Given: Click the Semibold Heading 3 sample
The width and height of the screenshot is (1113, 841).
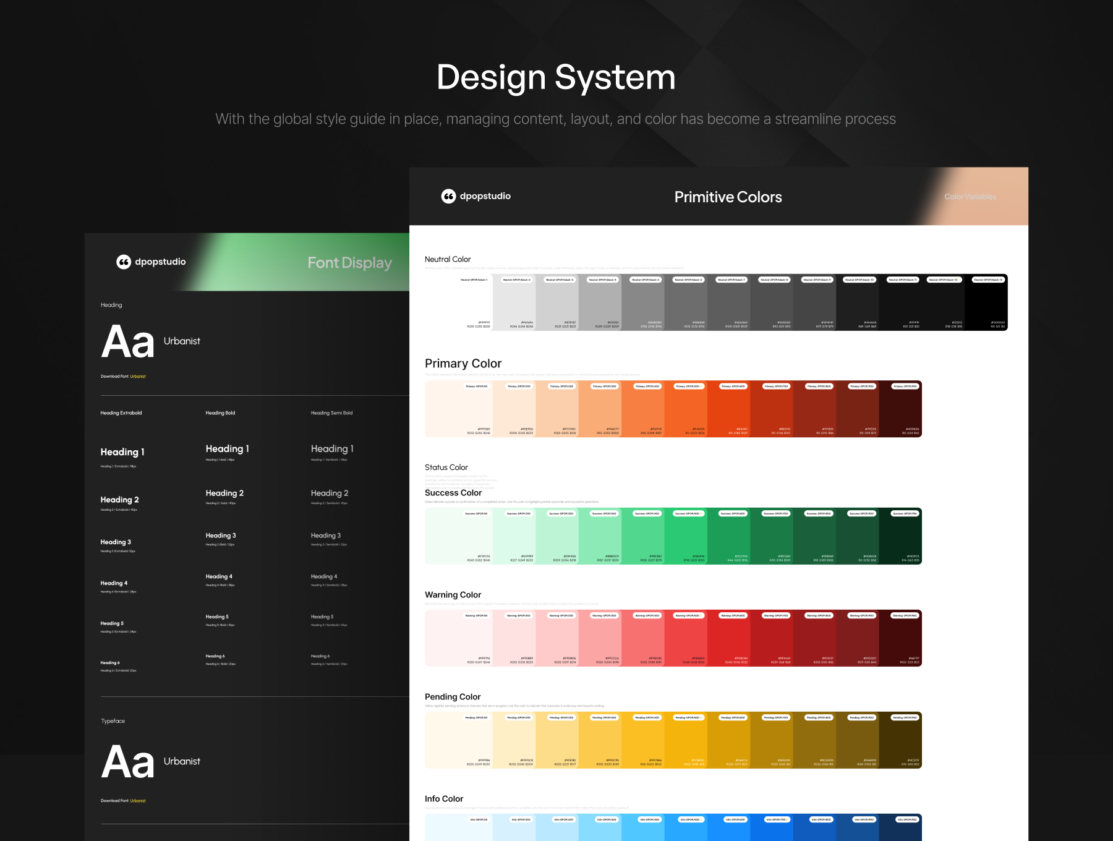Looking at the screenshot, I should coord(326,536).
